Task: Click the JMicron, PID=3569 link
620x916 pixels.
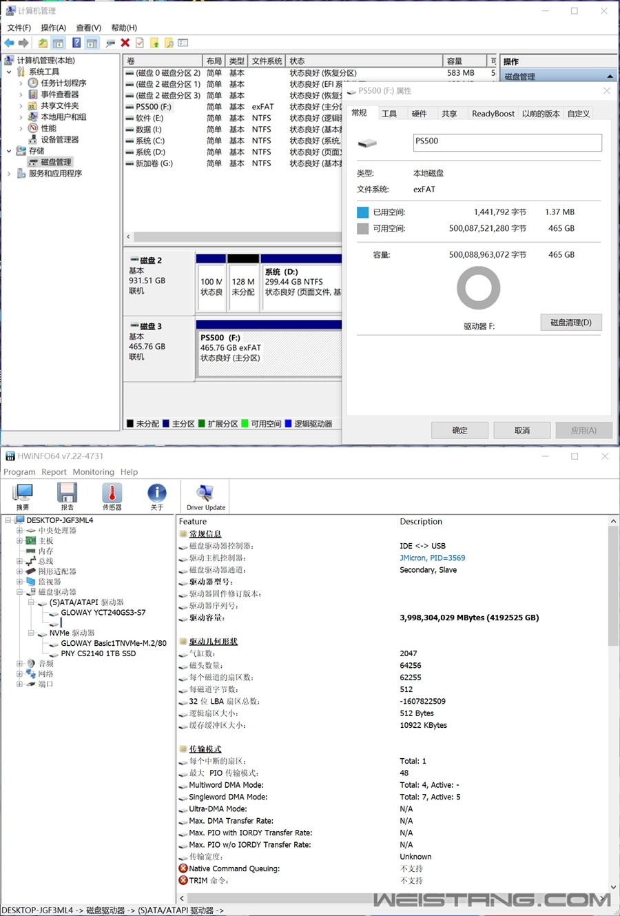Action: point(433,558)
